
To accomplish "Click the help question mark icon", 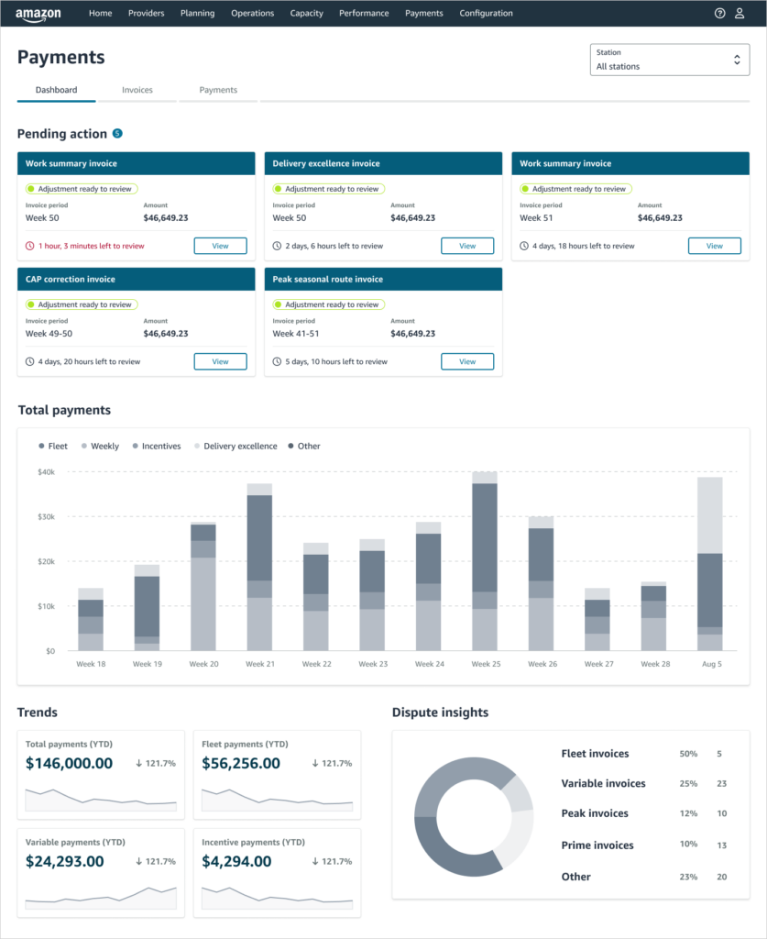I will [x=719, y=14].
